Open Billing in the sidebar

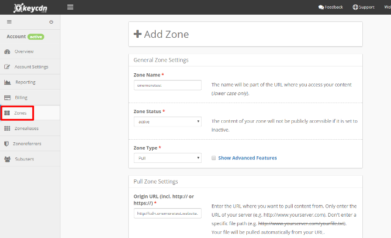click(30, 98)
